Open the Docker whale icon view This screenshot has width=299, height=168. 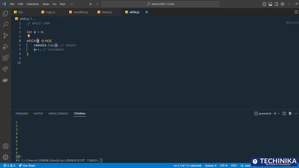coord(6,80)
